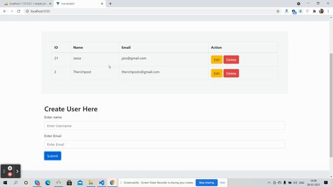Open the Windows Start menu
The width and height of the screenshot is (333, 187).
point(5,182)
